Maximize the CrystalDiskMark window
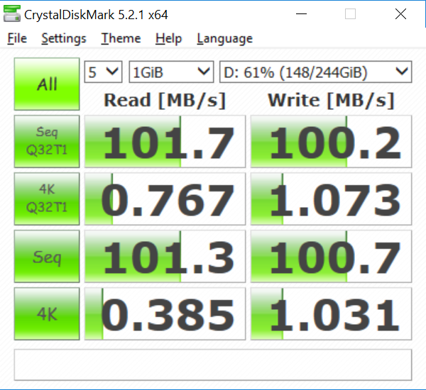426x390 pixels. (350, 14)
